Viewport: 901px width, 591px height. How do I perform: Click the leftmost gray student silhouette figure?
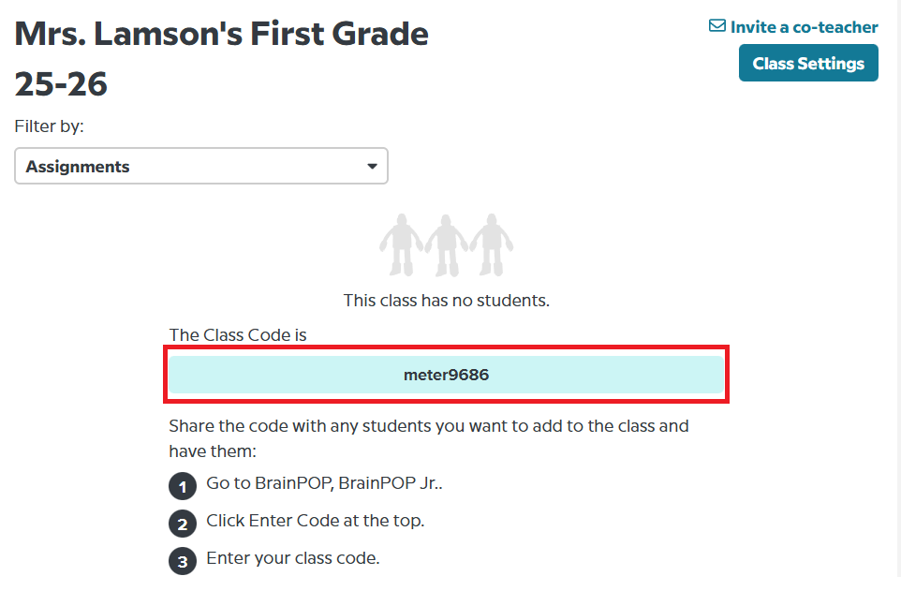(x=402, y=245)
